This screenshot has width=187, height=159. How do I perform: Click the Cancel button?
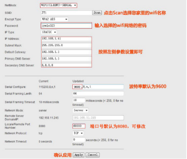click(x=92, y=155)
